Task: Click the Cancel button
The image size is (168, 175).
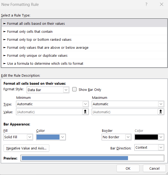Action: pos(154,168)
